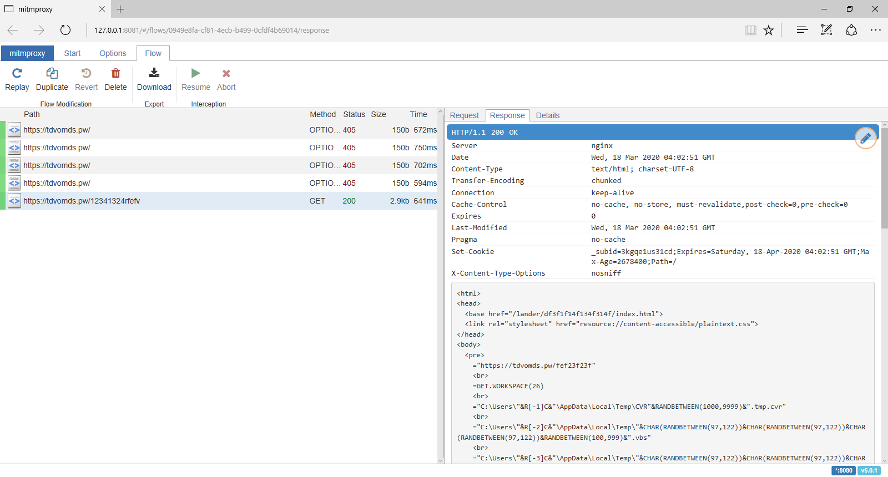The height and width of the screenshot is (477, 888).
Task: Select the Response tab
Action: (x=507, y=115)
